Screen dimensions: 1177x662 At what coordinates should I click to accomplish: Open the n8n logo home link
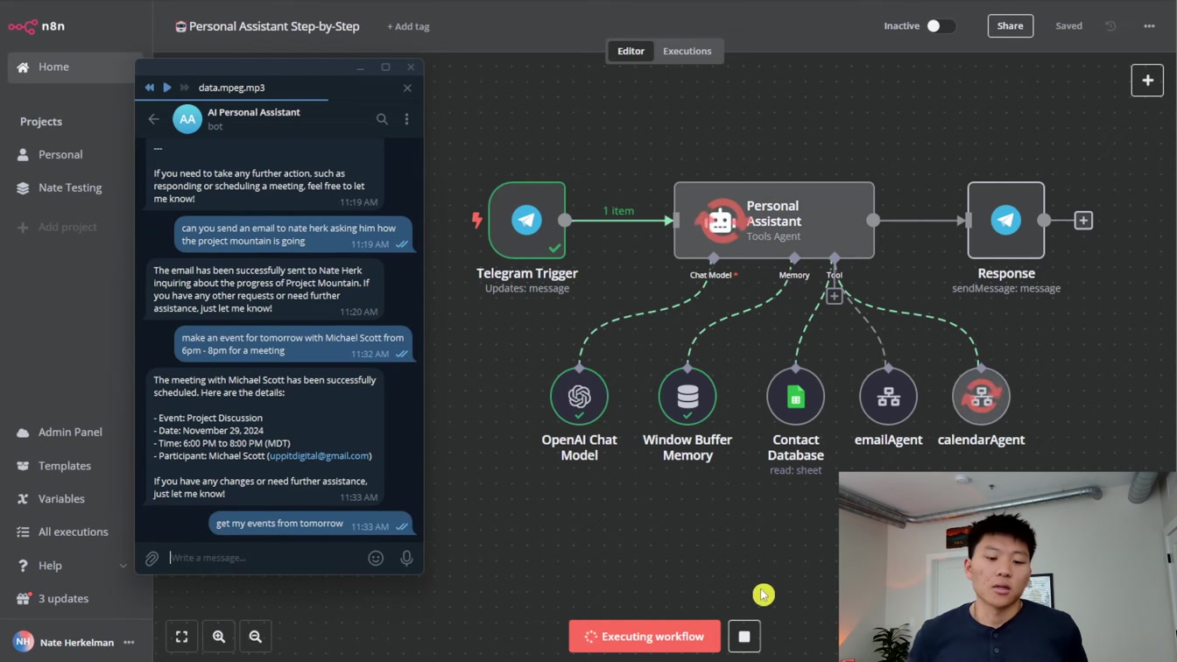click(x=37, y=26)
